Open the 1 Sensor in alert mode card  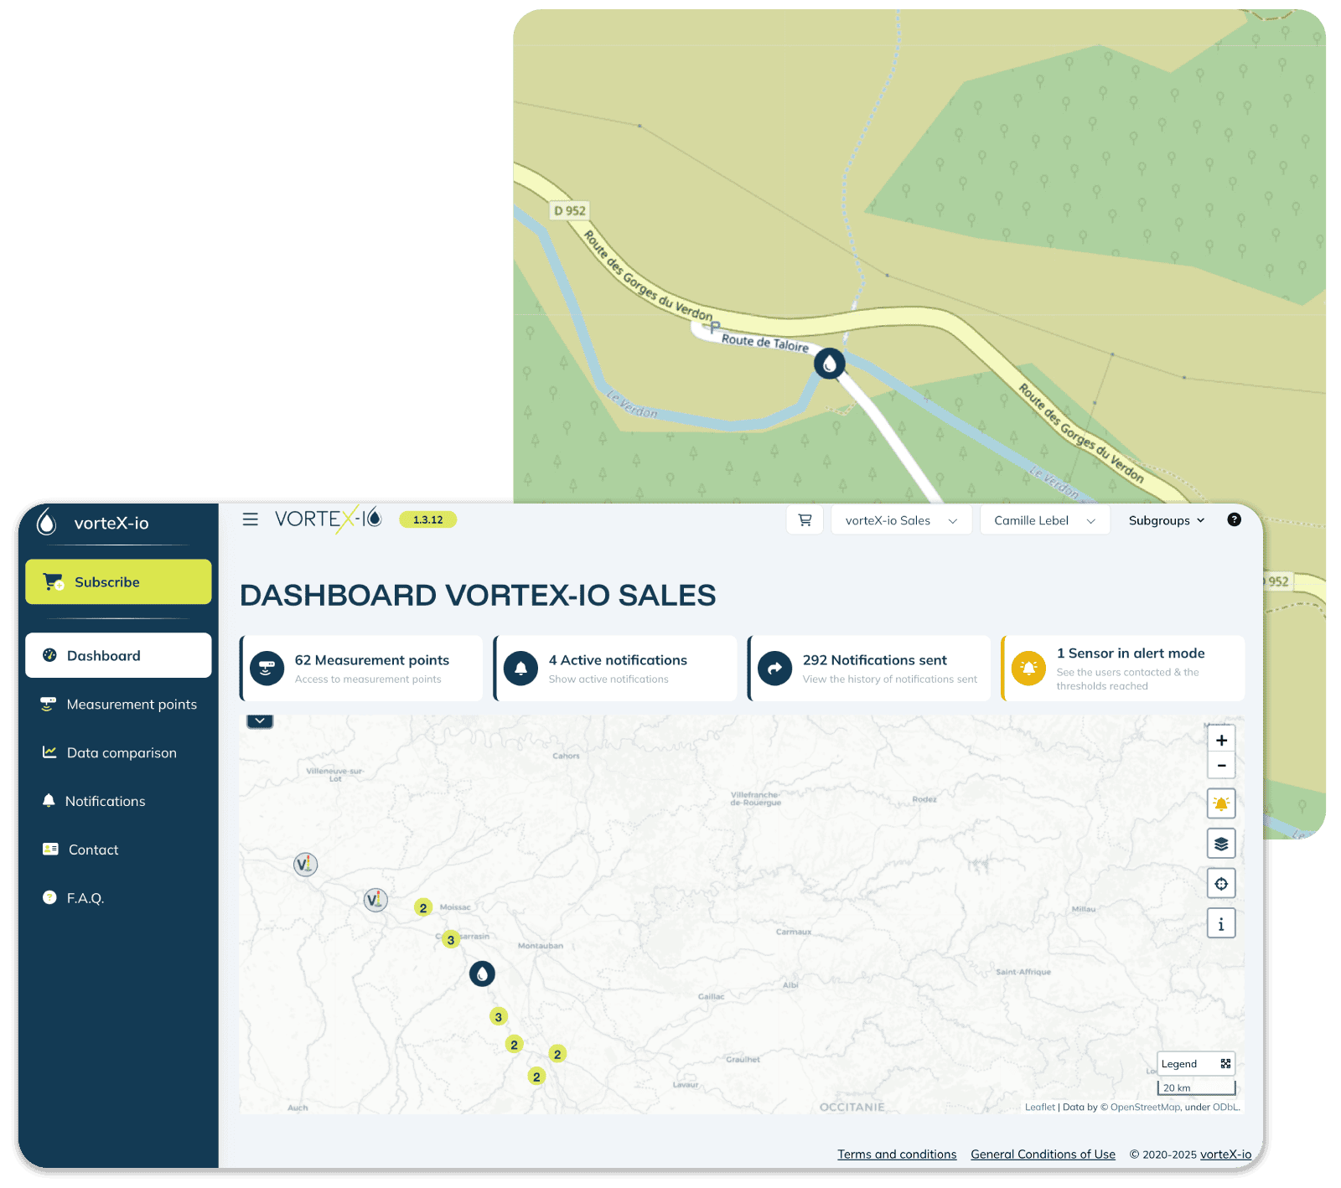(1123, 668)
